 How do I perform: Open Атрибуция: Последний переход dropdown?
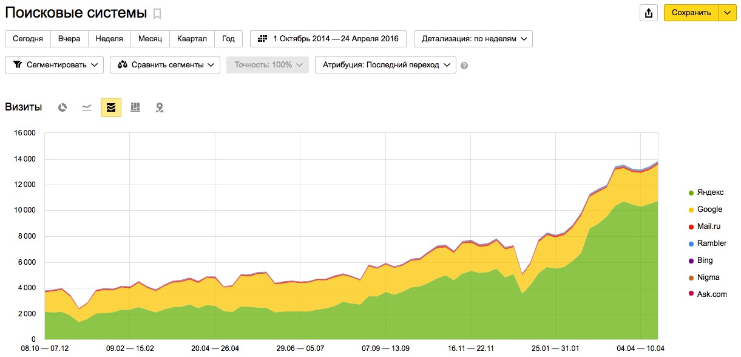(x=385, y=65)
